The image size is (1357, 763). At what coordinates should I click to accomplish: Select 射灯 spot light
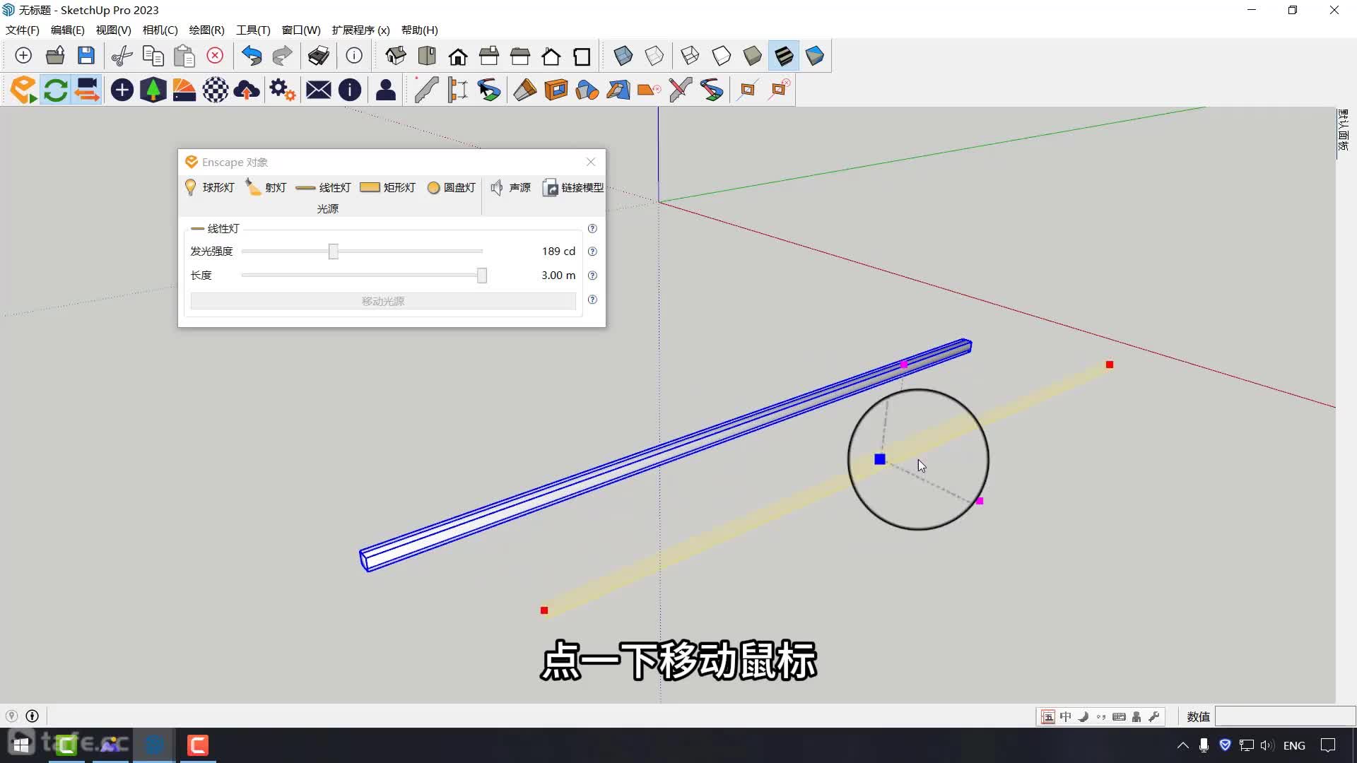(x=266, y=187)
